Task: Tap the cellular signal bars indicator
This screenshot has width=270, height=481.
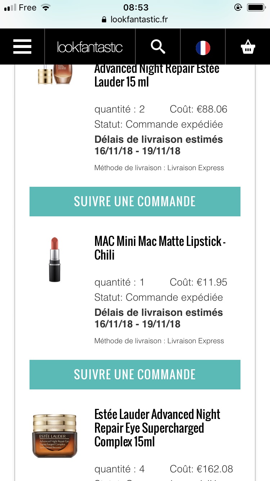Action: click(x=10, y=8)
